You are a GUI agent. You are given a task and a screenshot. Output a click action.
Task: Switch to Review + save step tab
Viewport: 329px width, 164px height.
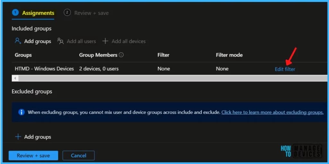click(x=86, y=13)
